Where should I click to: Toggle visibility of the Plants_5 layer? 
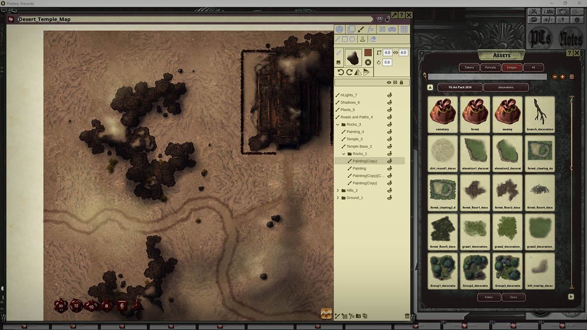pyautogui.click(x=390, y=110)
